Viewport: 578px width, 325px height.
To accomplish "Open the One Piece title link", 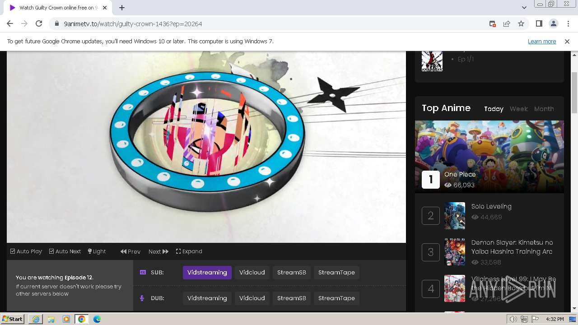I will 460,174.
